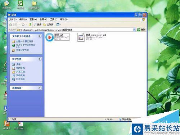Click the globe icon for web publishing
The width and height of the screenshot is (180, 135).
coord(13,45)
